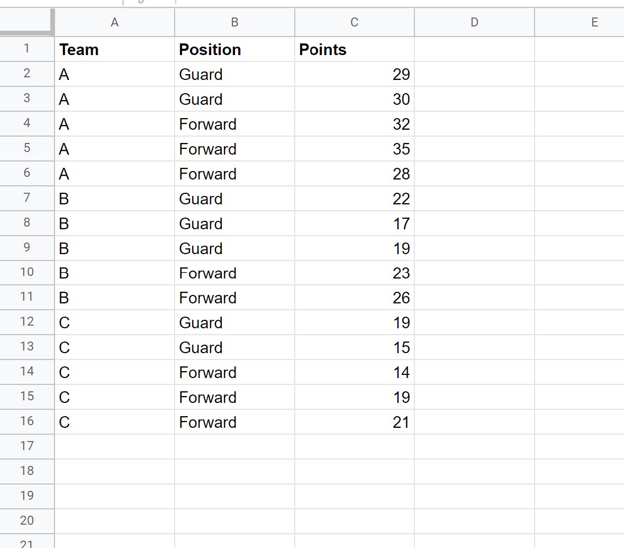This screenshot has width=624, height=548.
Task: Click the Position header cell
Action: [235, 49]
